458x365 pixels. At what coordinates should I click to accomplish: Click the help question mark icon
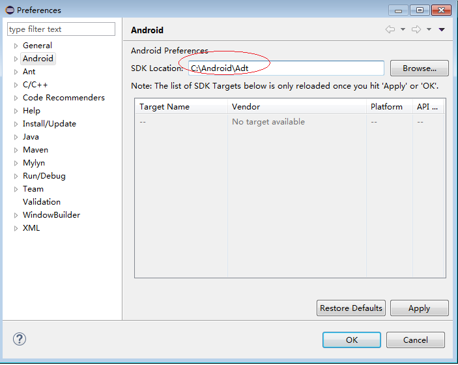point(20,340)
